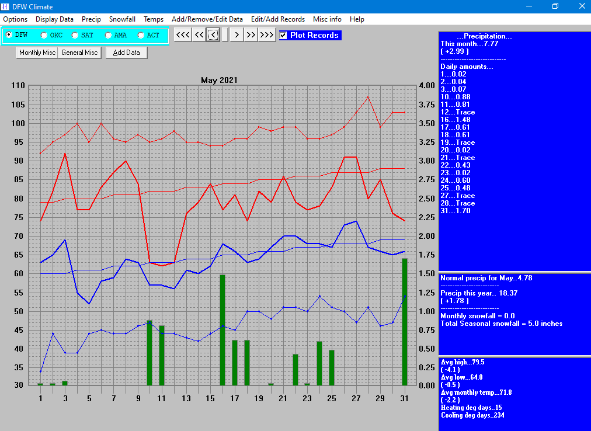Restore down the DFW Climate window
The image size is (591, 431).
point(555,6)
